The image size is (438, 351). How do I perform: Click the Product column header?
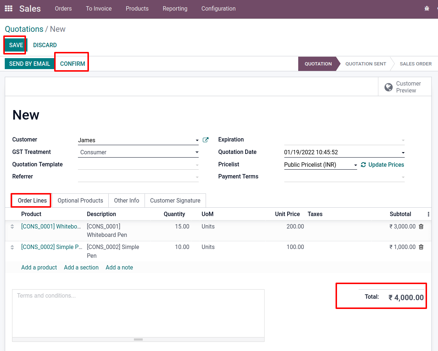click(31, 214)
